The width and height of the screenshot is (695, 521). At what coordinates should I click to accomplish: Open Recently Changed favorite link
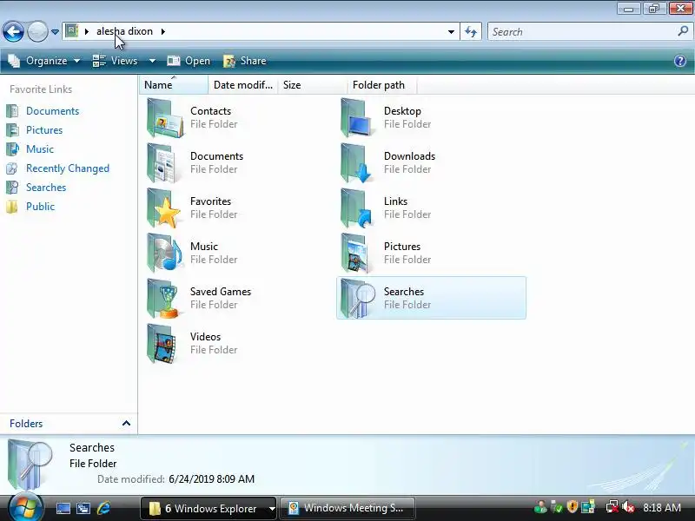[x=68, y=168]
